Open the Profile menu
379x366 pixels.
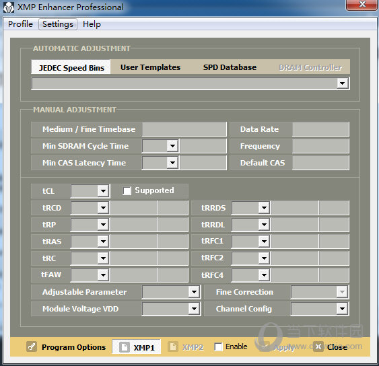20,24
